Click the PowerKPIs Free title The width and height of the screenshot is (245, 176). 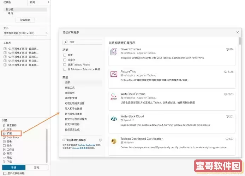[x=131, y=49]
